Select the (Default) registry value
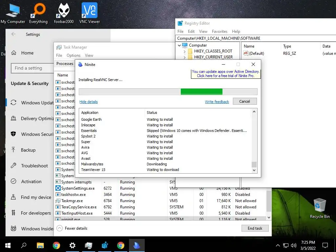The width and height of the screenshot is (336, 252). [x=254, y=53]
